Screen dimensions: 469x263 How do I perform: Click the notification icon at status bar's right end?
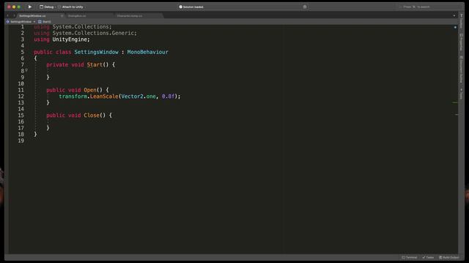point(305,7)
